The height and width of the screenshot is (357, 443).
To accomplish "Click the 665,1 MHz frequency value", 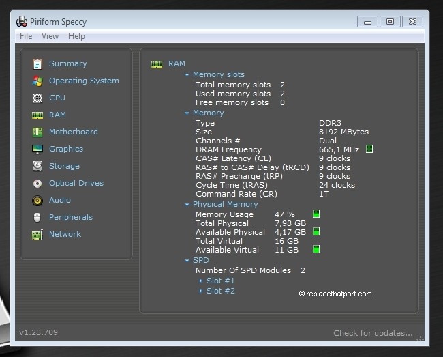I will point(339,149).
